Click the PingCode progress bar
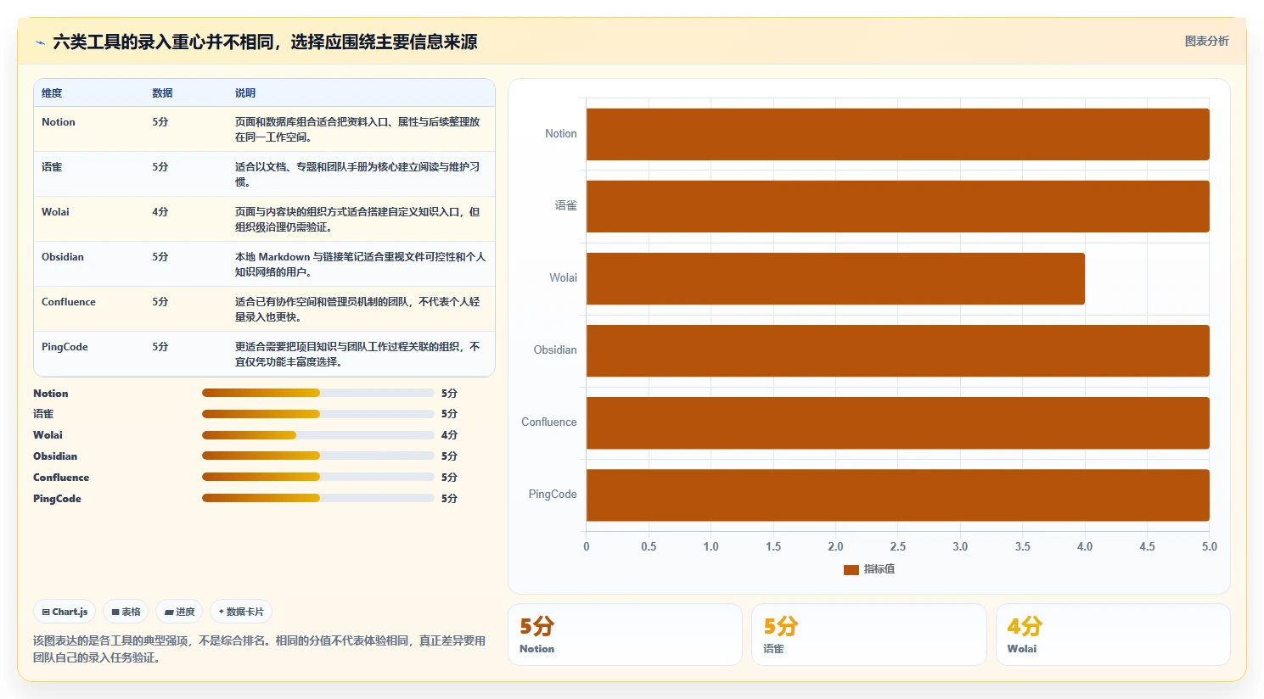This screenshot has height=699, width=1264. click(x=318, y=498)
